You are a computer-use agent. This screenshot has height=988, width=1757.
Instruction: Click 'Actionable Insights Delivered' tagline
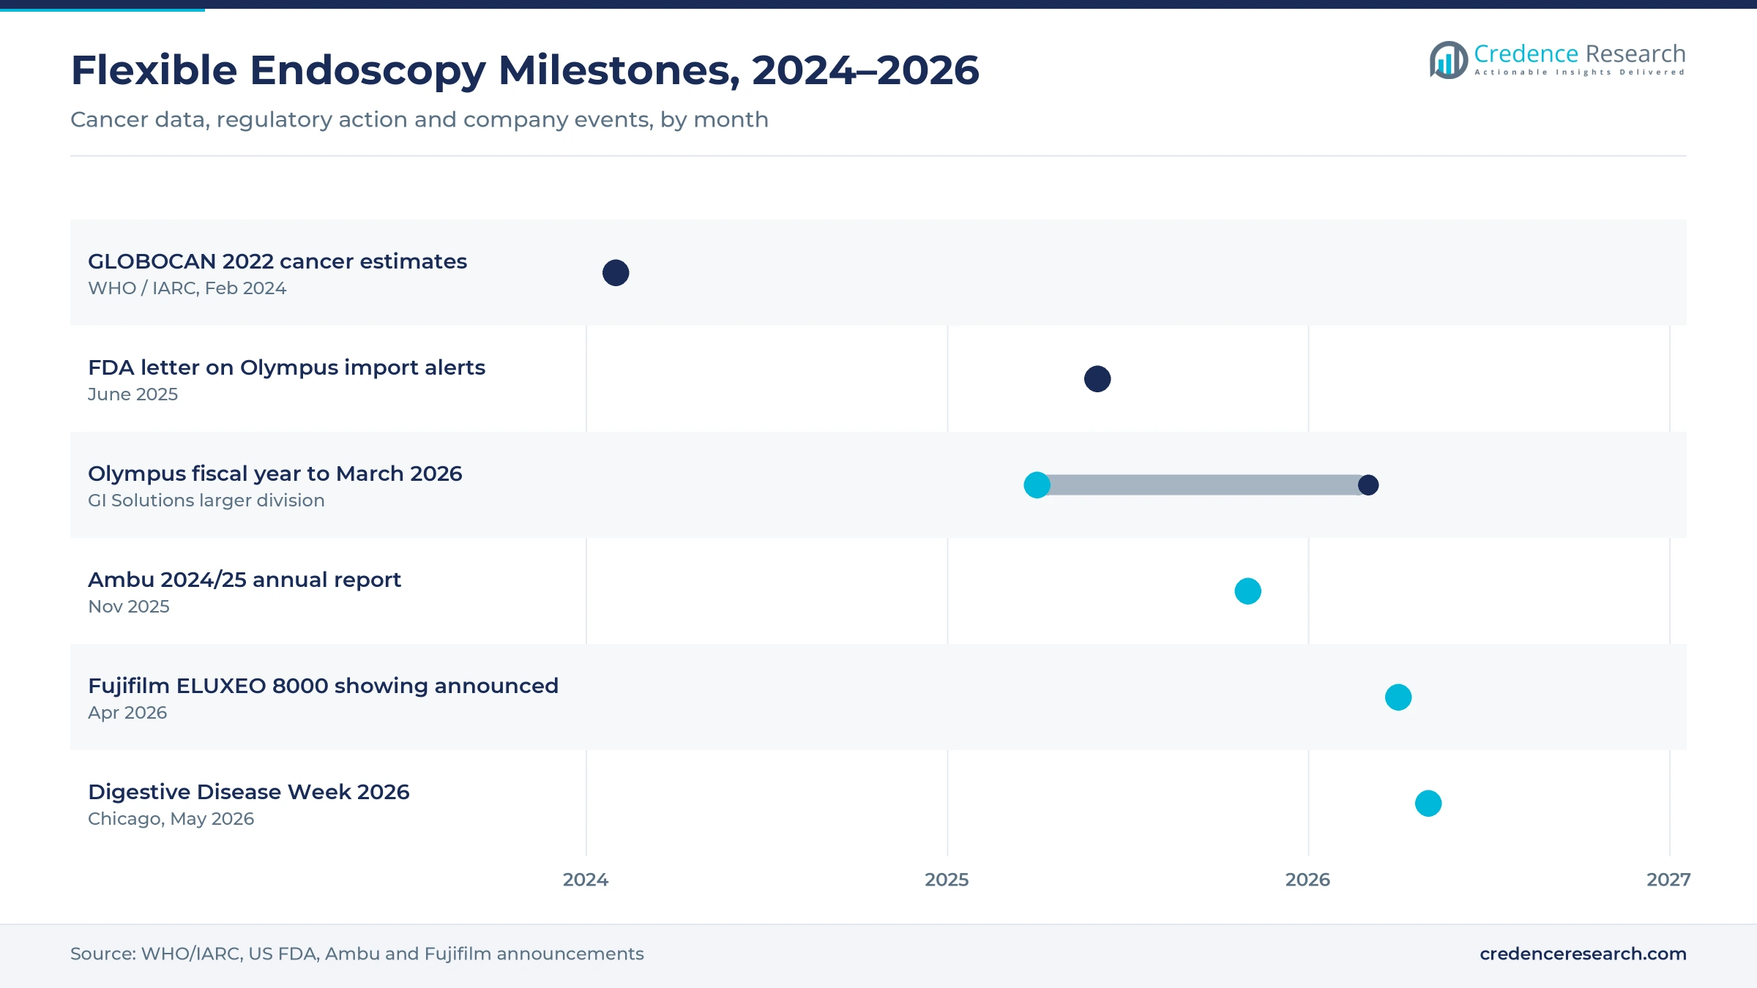coord(1580,72)
